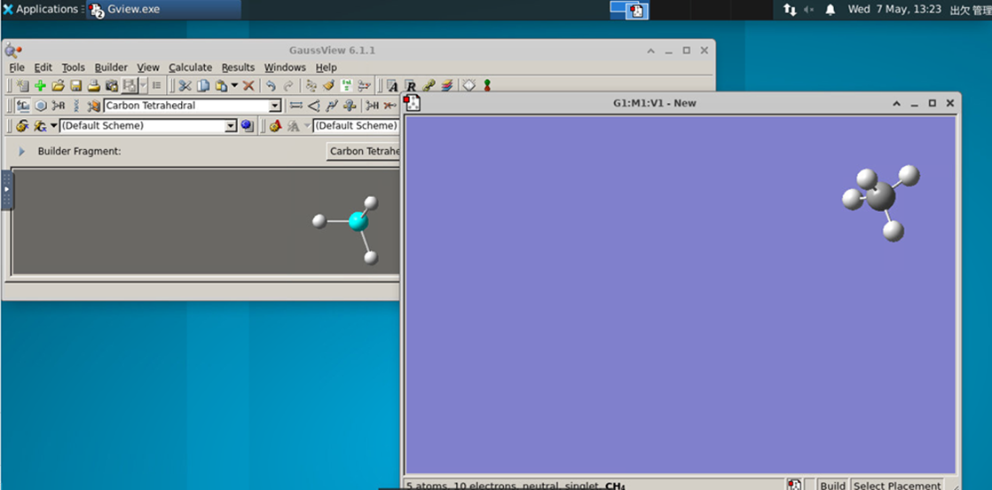Switch to Gview.exe in the taskbar
The height and width of the screenshot is (490, 992).
pos(163,10)
